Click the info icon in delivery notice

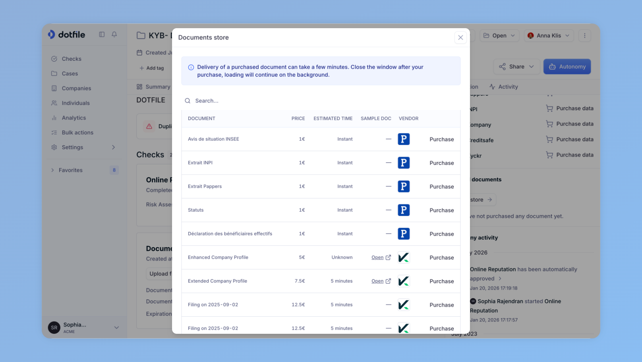191,67
